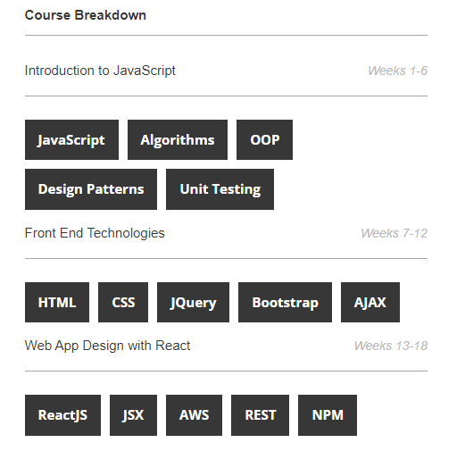Click the Bootstrap tag
This screenshot has width=465, height=451.
coord(285,302)
